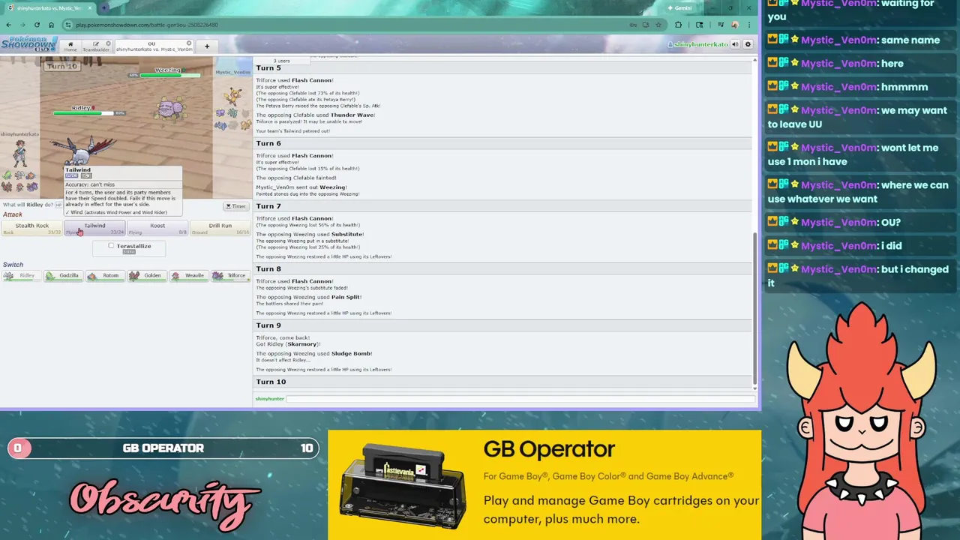Viewport: 960px width, 540px height.
Task: Choose the Roost move
Action: tap(157, 228)
